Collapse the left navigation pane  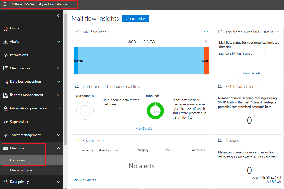58,16
